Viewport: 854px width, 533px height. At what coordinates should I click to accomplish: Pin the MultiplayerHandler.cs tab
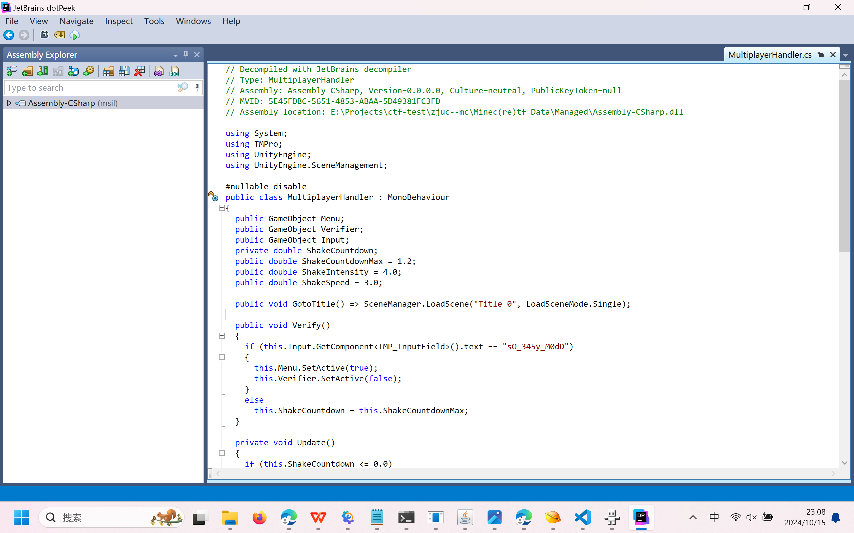(x=821, y=55)
